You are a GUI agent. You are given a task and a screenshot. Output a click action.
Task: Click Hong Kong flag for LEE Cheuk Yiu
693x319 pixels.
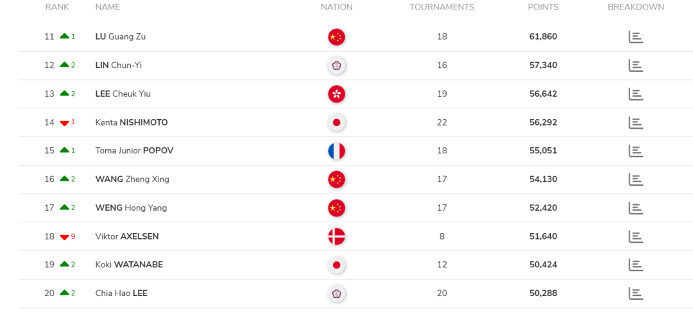[336, 94]
